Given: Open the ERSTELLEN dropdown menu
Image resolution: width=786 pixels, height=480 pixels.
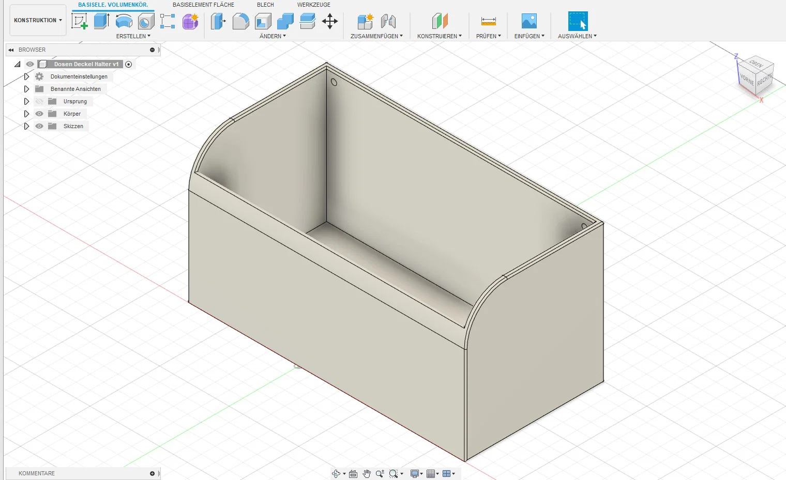Looking at the screenshot, I should point(133,36).
